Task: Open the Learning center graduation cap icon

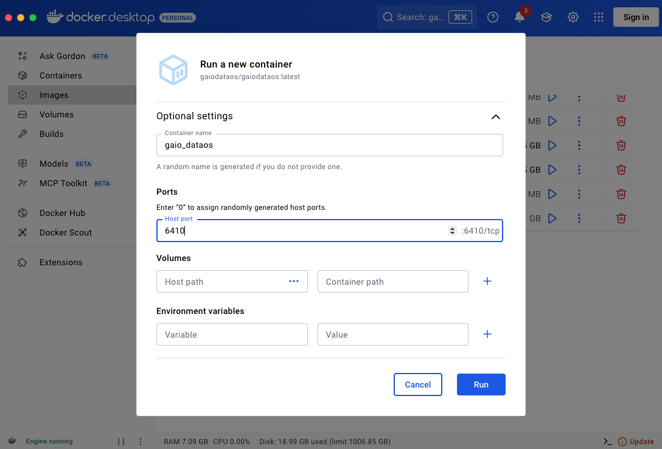Action: pyautogui.click(x=546, y=17)
